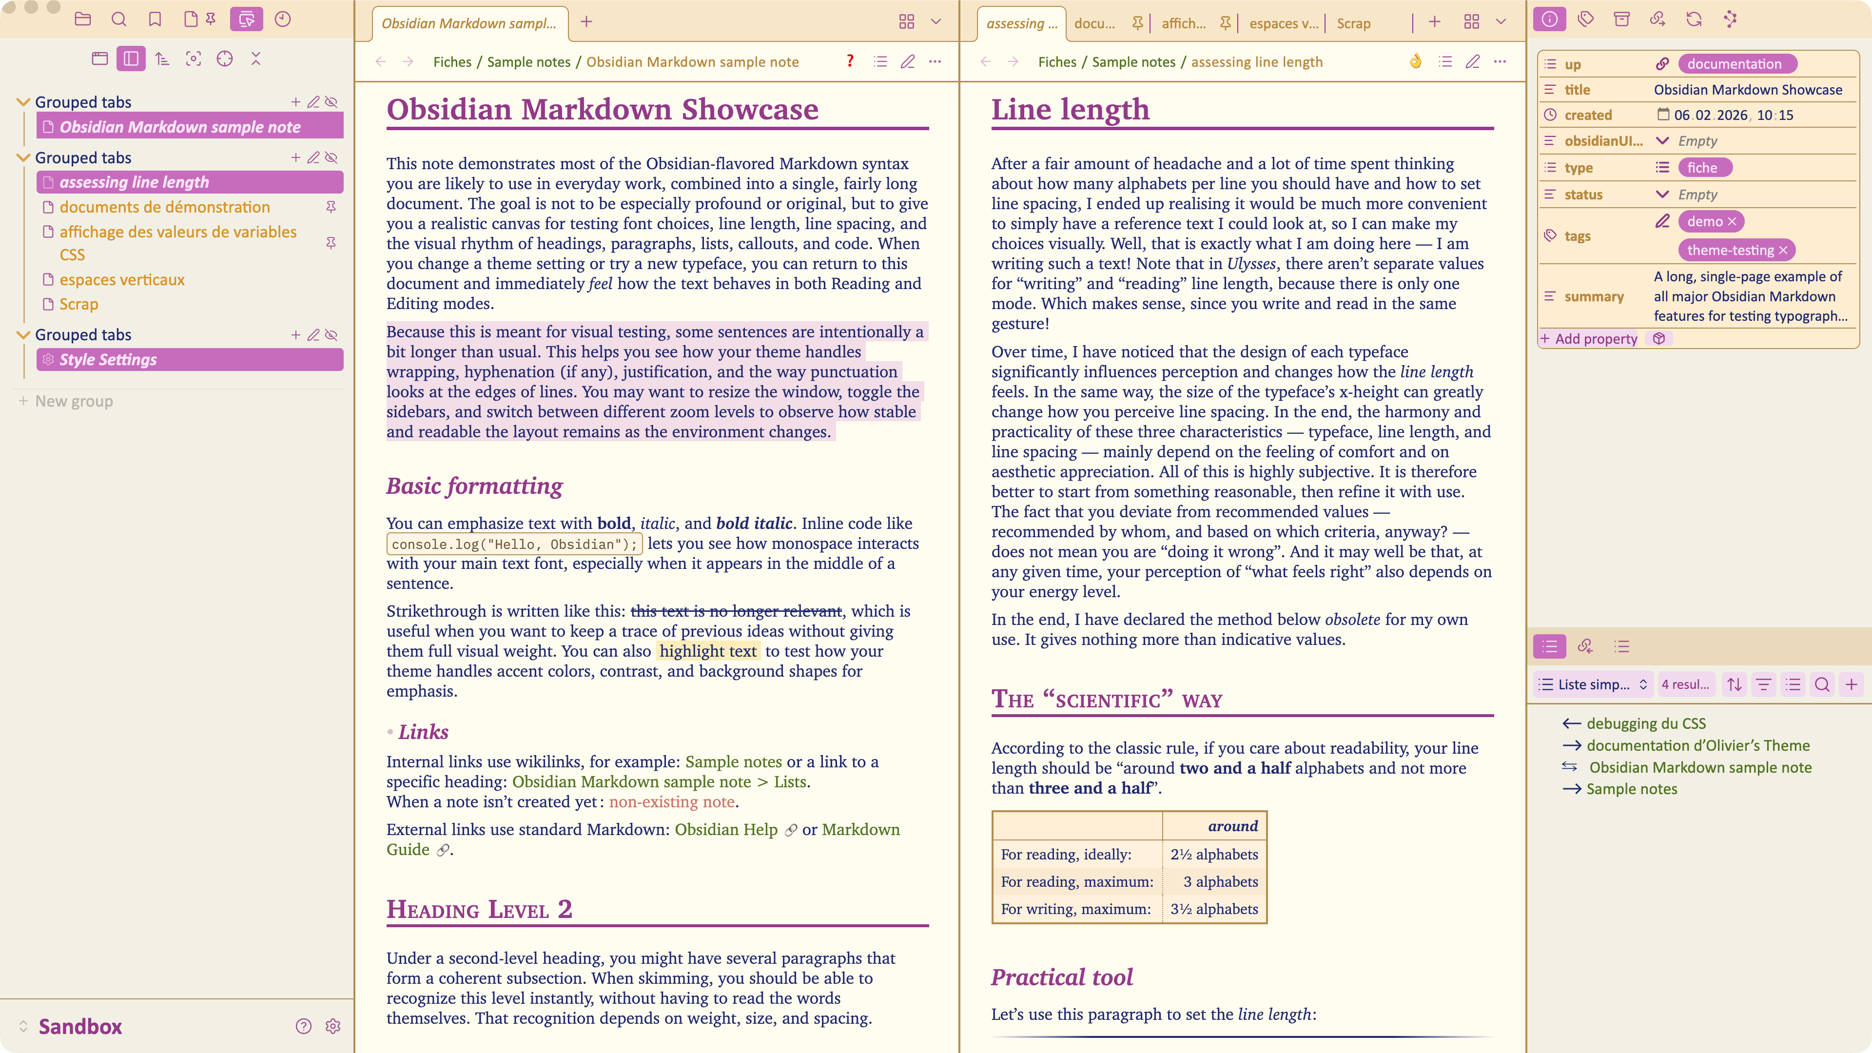
Task: Click the sort order arrows in results panel
Action: coord(1735,684)
